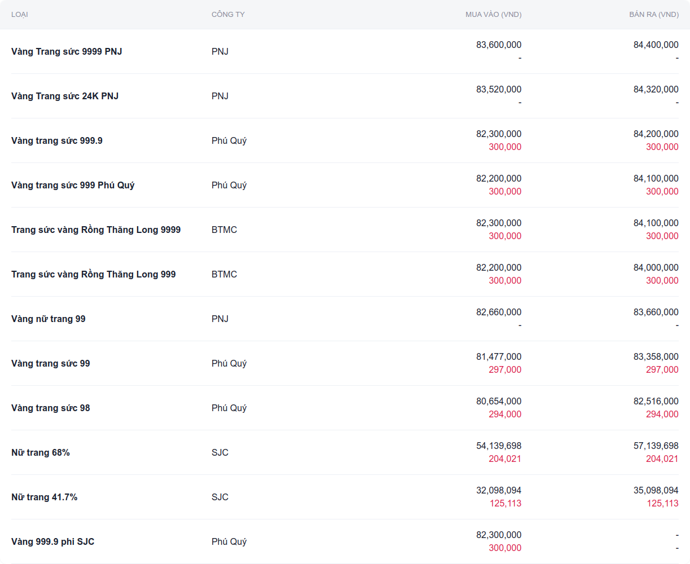
Task: Click red 294,000 change under sell price 82,516,000
Action: [x=662, y=414]
